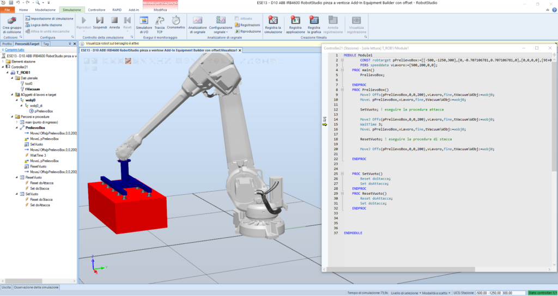
Task: Close the Percorsi&Target panel
Action: click(74, 44)
